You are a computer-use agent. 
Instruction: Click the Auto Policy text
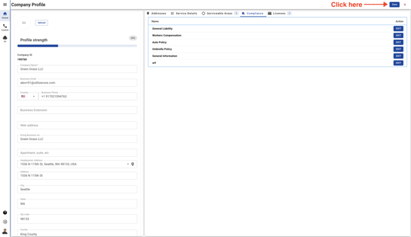159,42
